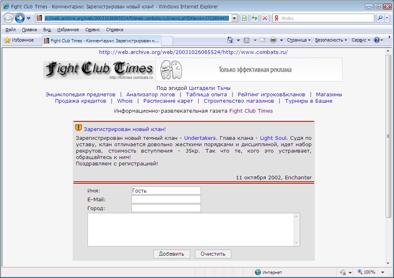Open the Сервис menu in menu bar
This screenshot has height=278, width=394.
click(92, 30)
